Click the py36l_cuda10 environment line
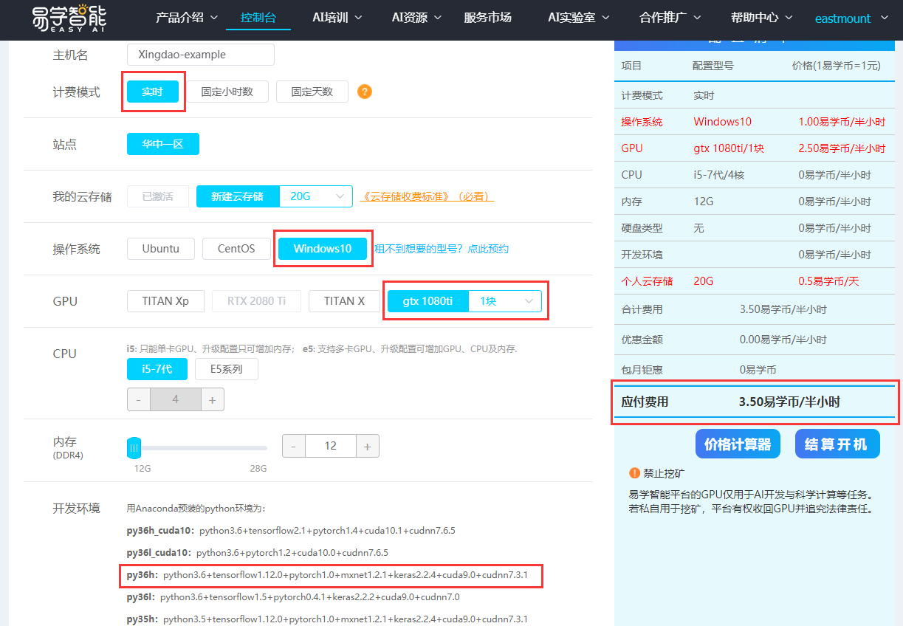The width and height of the screenshot is (903, 626). (x=258, y=552)
